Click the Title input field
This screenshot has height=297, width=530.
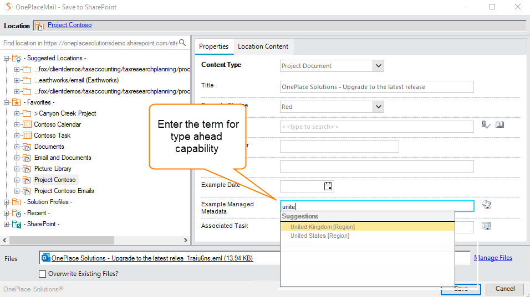[377, 87]
